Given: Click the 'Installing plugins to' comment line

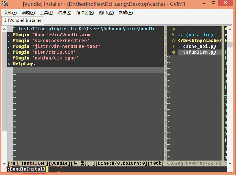Looking at the screenshot, I should 84,29.
